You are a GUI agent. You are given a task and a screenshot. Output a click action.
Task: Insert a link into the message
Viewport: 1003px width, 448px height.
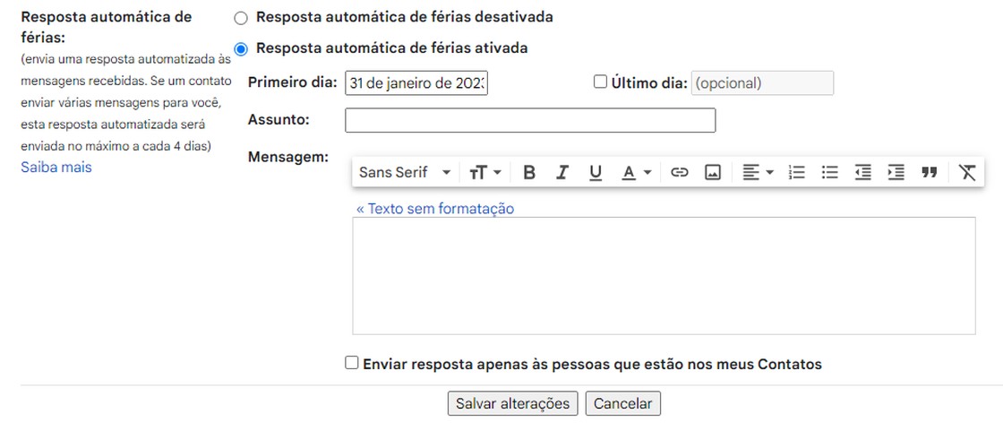[680, 172]
